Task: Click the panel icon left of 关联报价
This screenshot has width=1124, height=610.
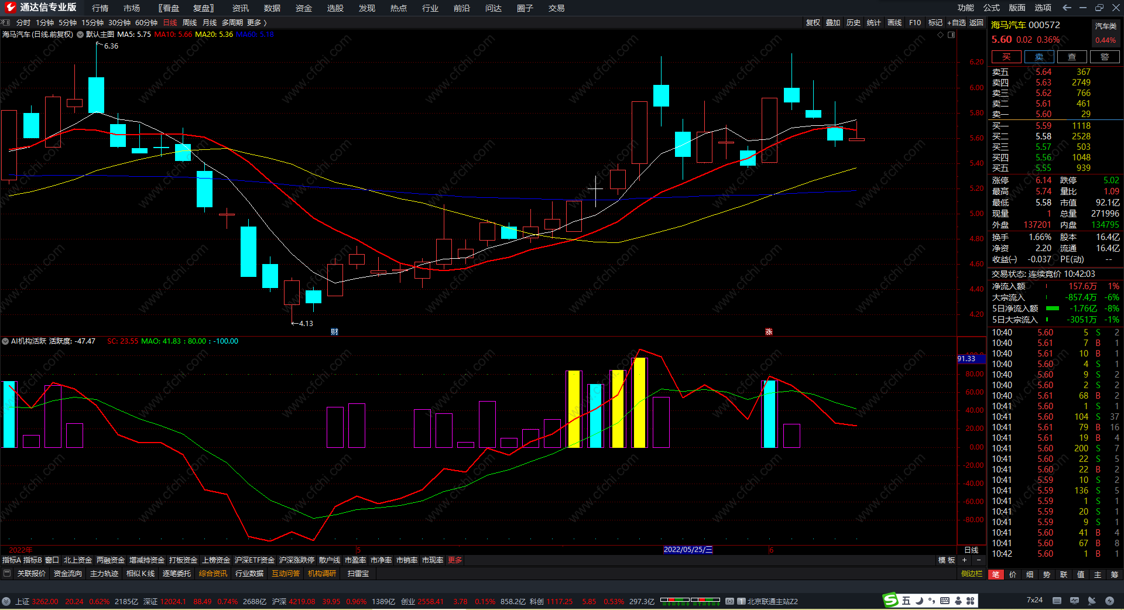Action: (x=7, y=574)
